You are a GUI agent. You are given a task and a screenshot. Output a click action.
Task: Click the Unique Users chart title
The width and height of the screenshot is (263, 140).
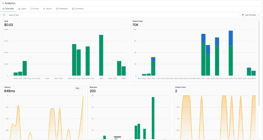point(180,87)
